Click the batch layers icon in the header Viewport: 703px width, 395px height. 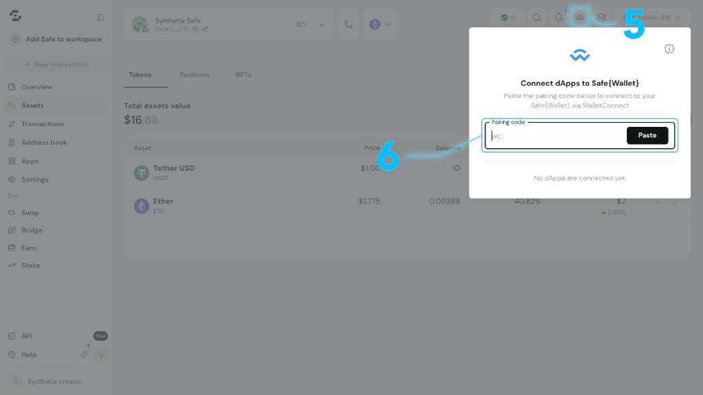click(601, 17)
